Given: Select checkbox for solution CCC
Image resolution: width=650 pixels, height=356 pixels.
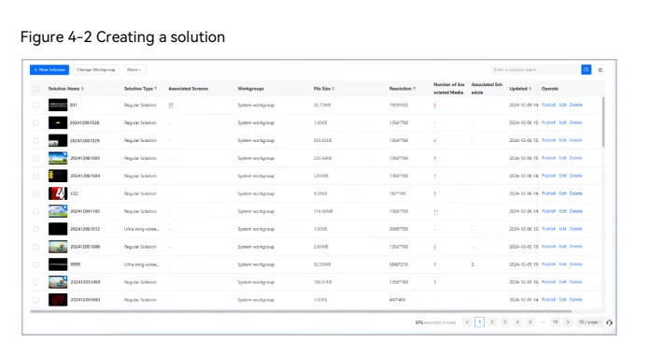Looking at the screenshot, I should tap(35, 193).
